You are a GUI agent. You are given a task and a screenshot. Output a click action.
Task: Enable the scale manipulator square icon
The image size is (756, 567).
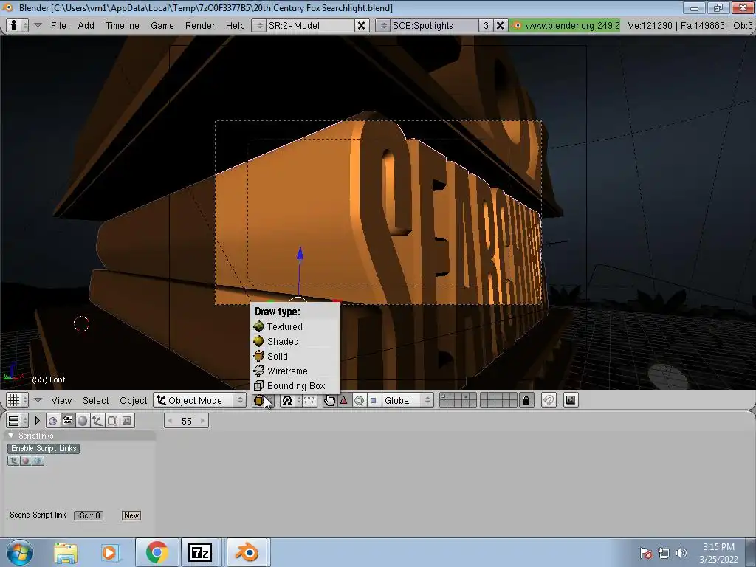tap(373, 400)
